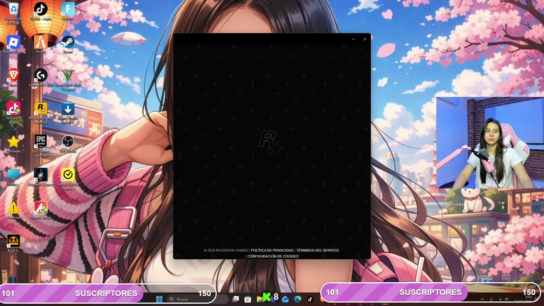Open the Utilidades star folder
The height and width of the screenshot is (306, 544).
14,144
